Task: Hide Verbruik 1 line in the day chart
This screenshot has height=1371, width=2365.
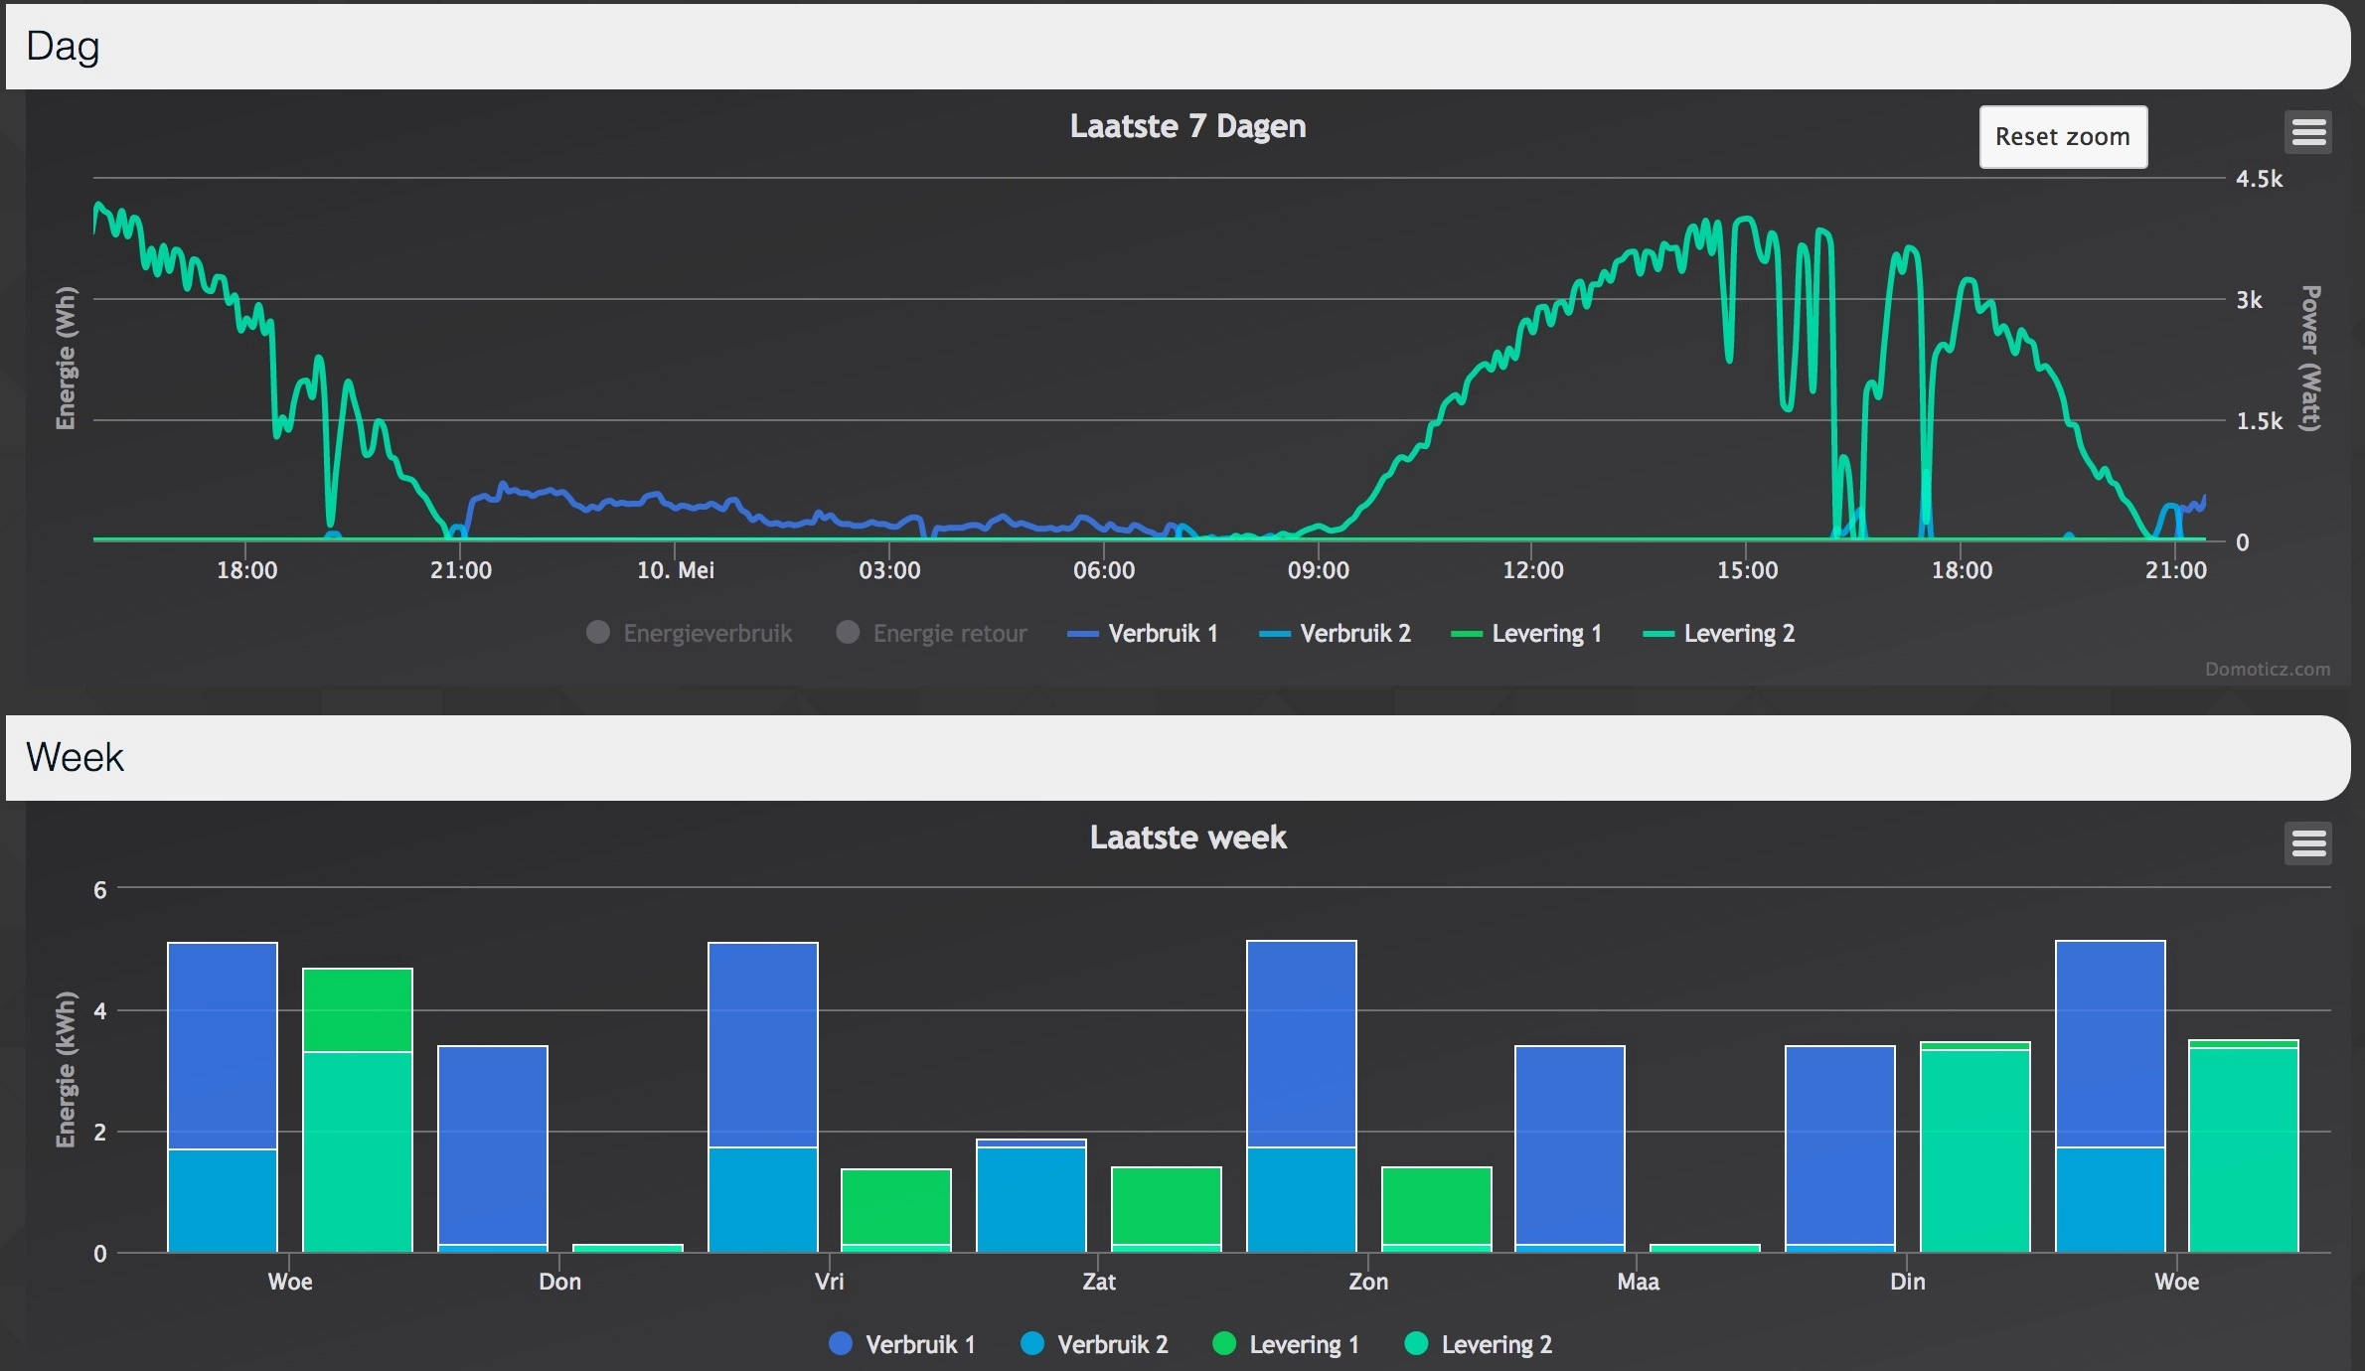Action: point(1162,634)
